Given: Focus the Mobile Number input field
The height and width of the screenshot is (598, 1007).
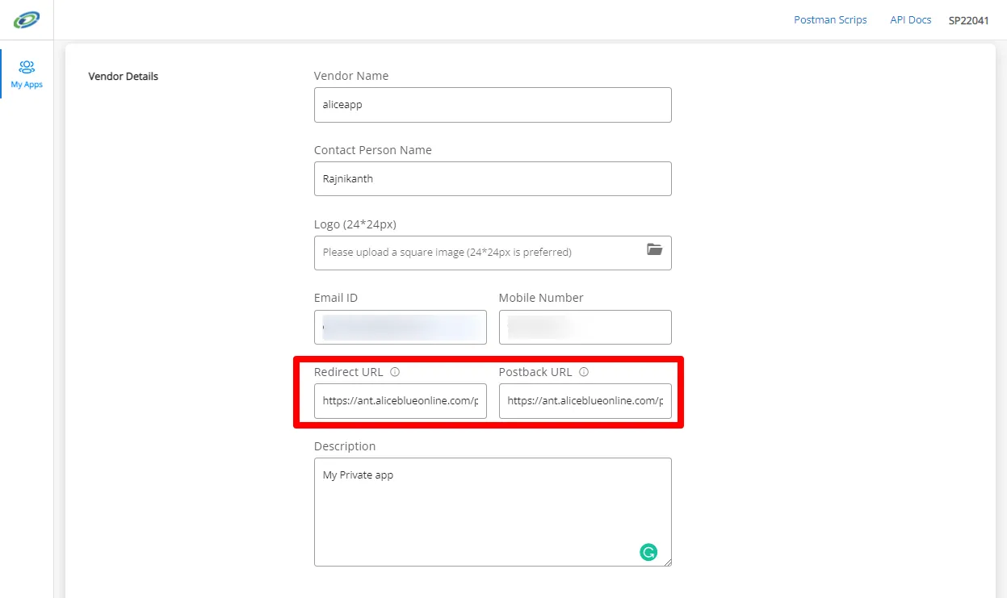Looking at the screenshot, I should click(585, 327).
